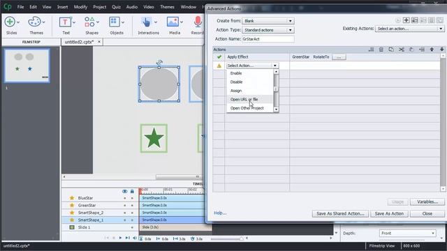Toggle lock all icon in timeline
This screenshot has height=251, width=447.
click(x=132, y=191)
